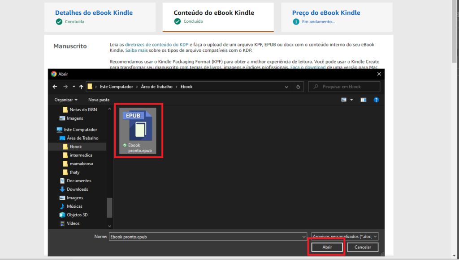Click the Cancelar button
Viewport: 459px width, 260px height.
click(x=363, y=247)
